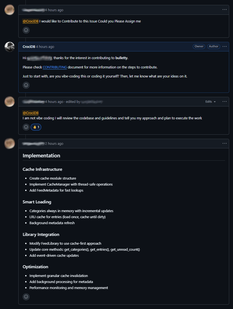Click the CrociDB username header
This screenshot has width=233, height=309.
(28, 46)
